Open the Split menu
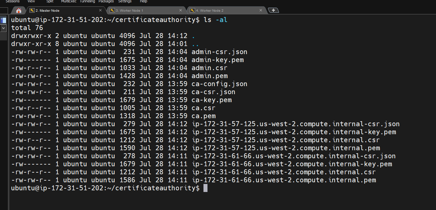Screen dimensions: 436x210 pyautogui.click(x=50, y=1)
